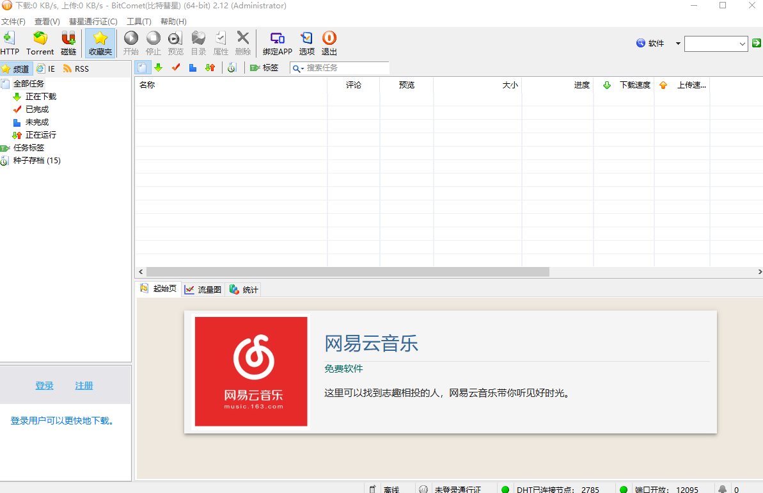The image size is (763, 493).
Task: Click the scroll right arrow of task list
Action: (x=759, y=272)
